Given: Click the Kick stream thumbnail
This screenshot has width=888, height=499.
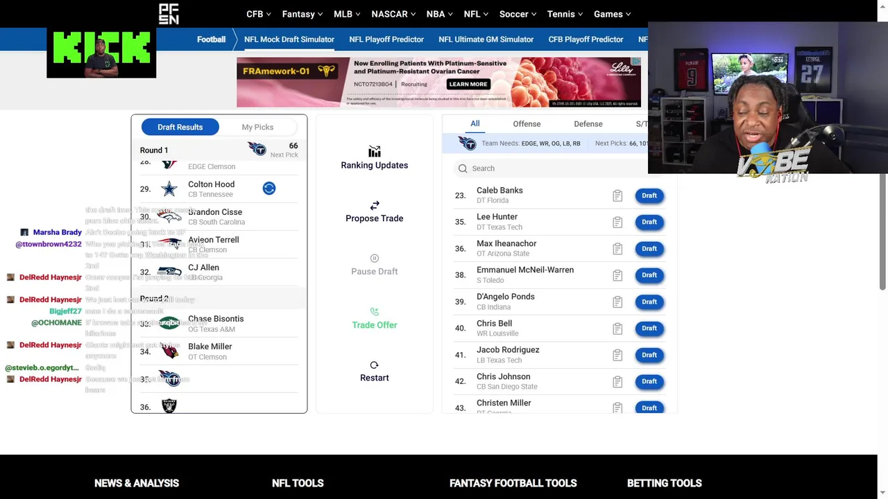Looking at the screenshot, I should point(101,53).
